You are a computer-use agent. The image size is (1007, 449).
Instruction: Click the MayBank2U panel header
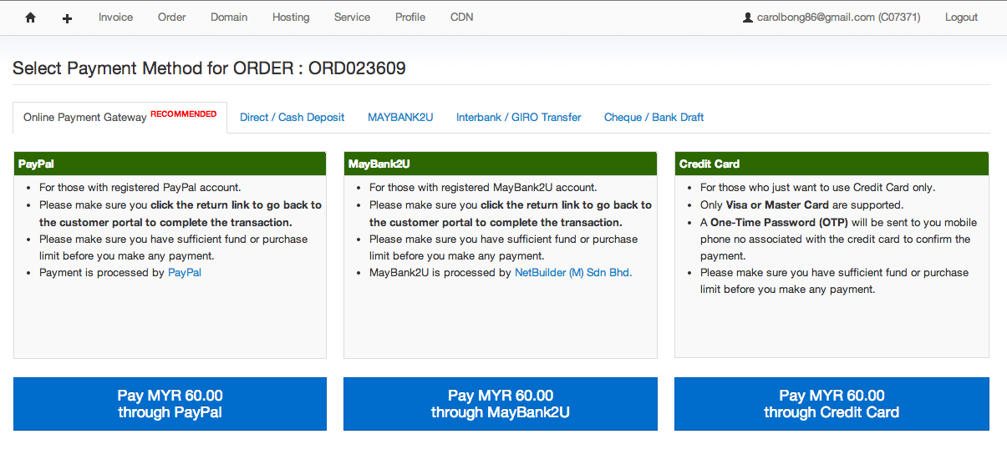500,164
